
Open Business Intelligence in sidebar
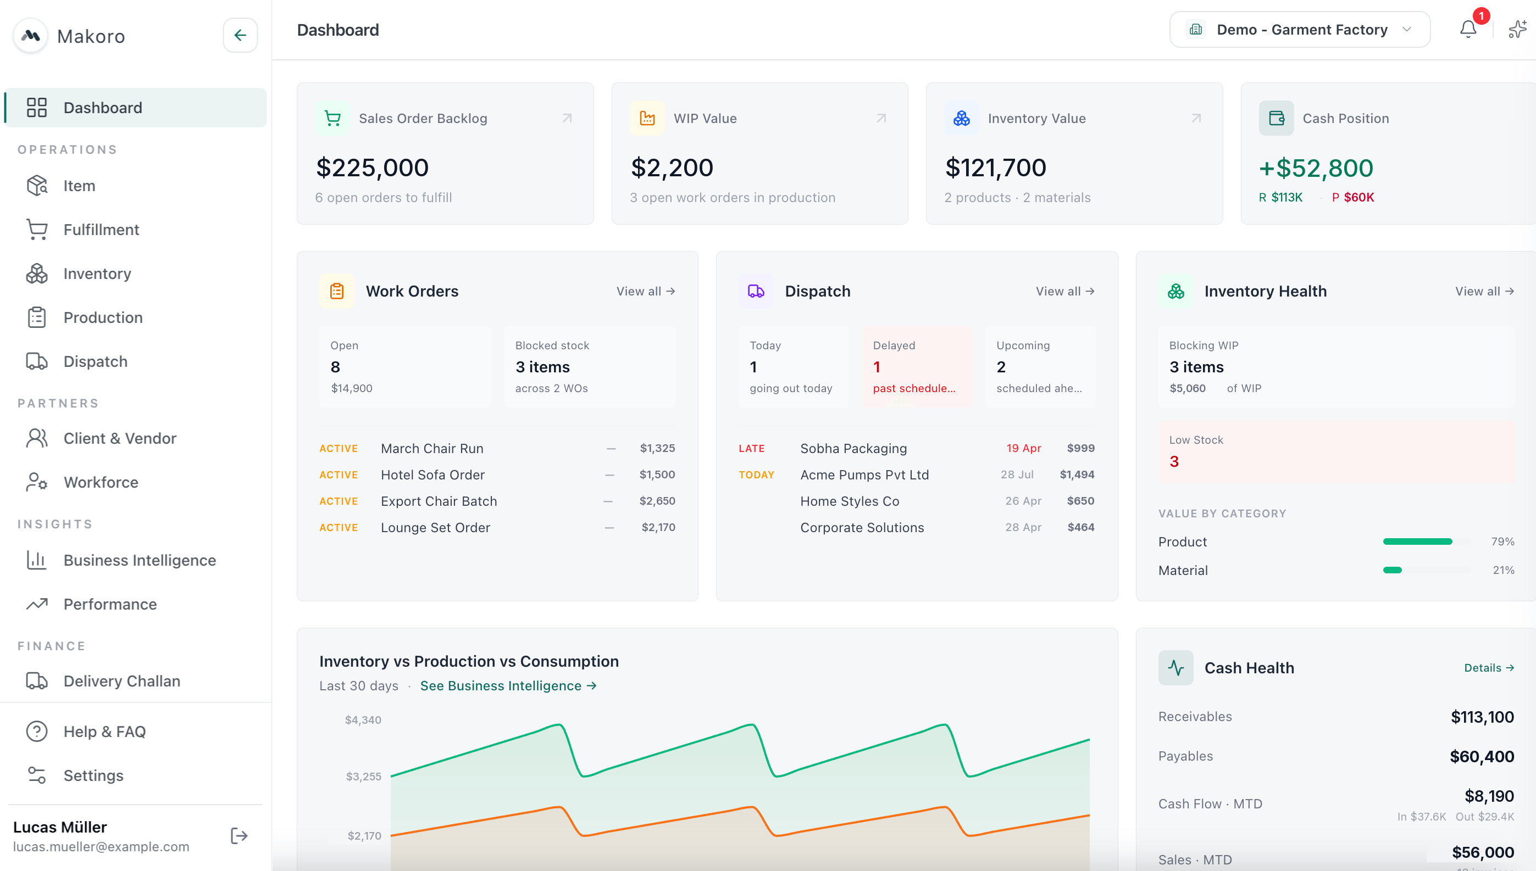click(x=135, y=560)
